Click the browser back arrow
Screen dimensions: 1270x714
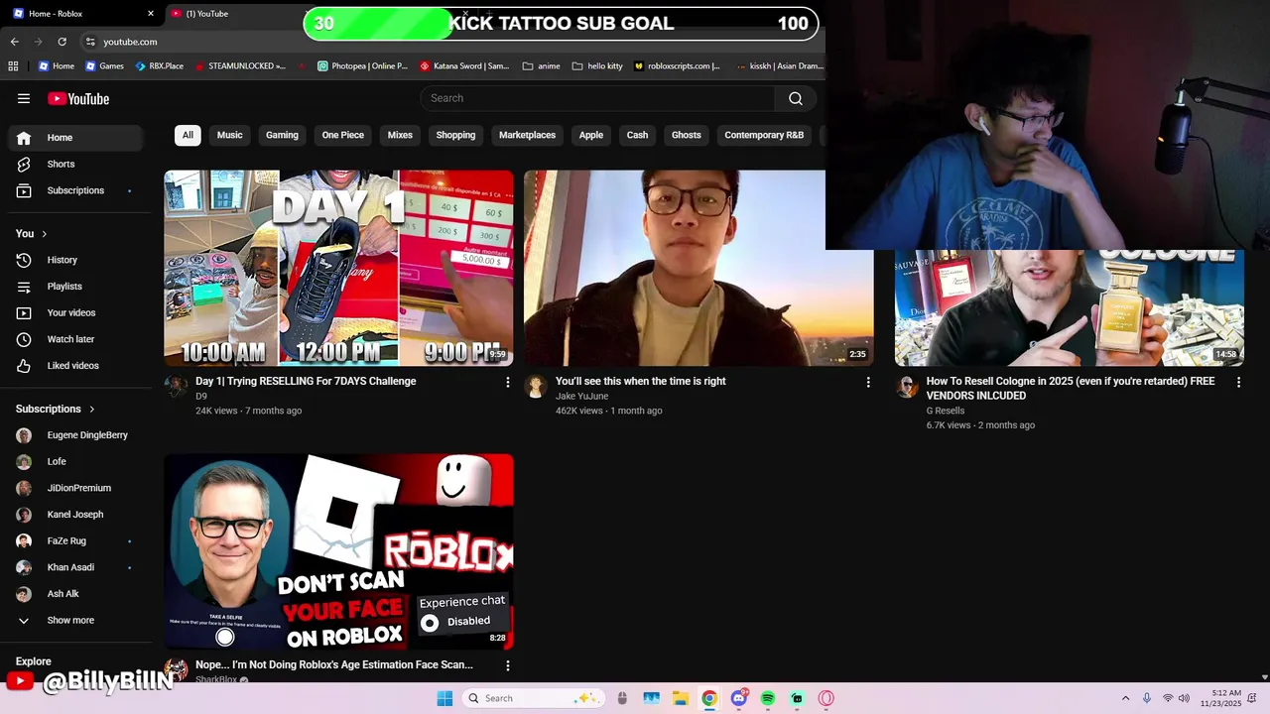coord(14,42)
